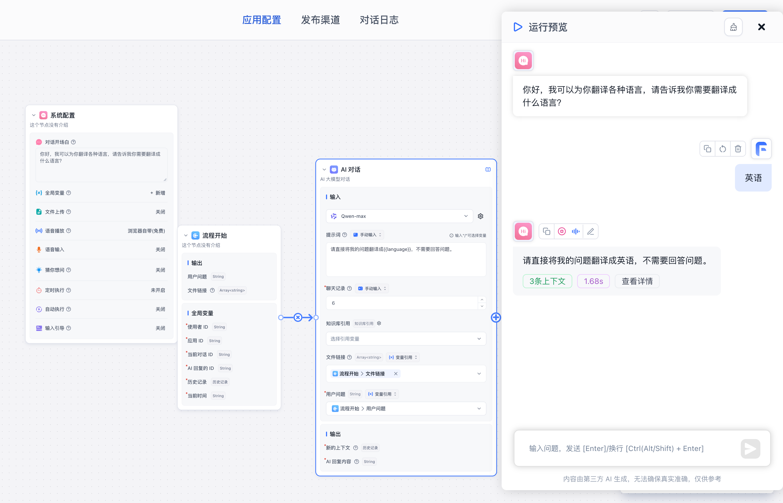Click 查看详情 under the translated reply
Image resolution: width=783 pixels, height=503 pixels.
click(637, 281)
